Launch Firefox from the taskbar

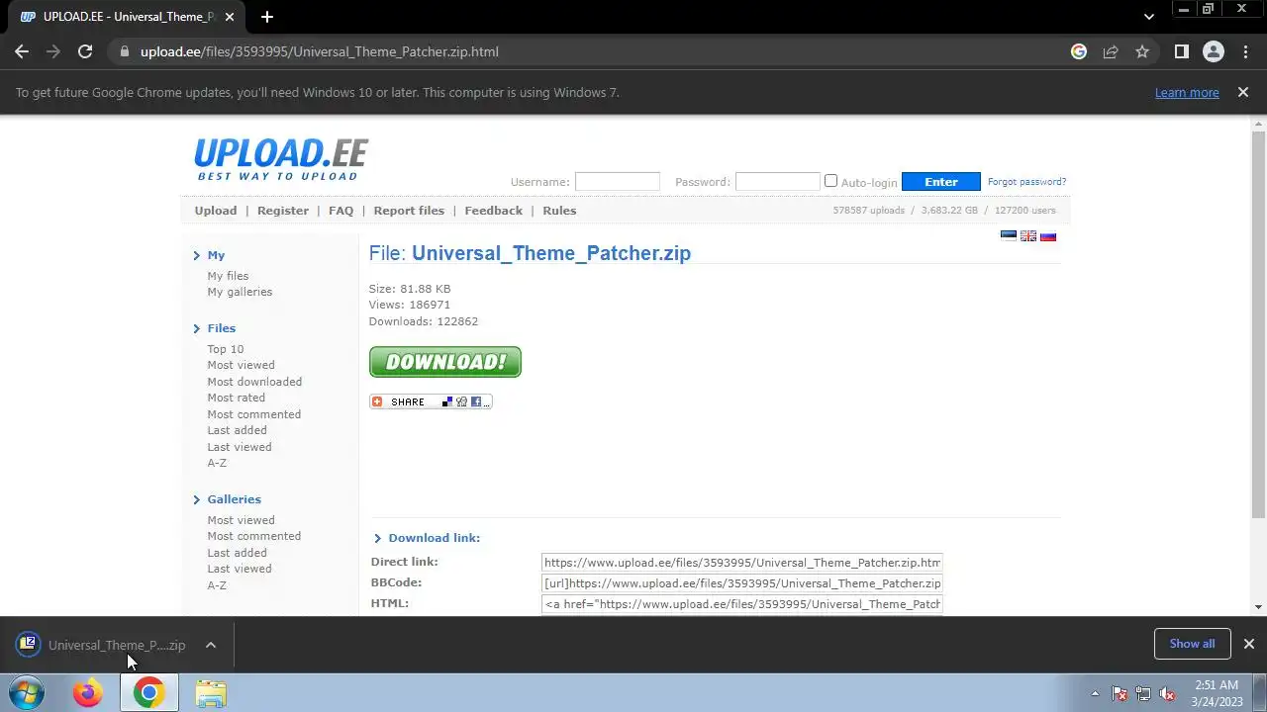pyautogui.click(x=87, y=693)
